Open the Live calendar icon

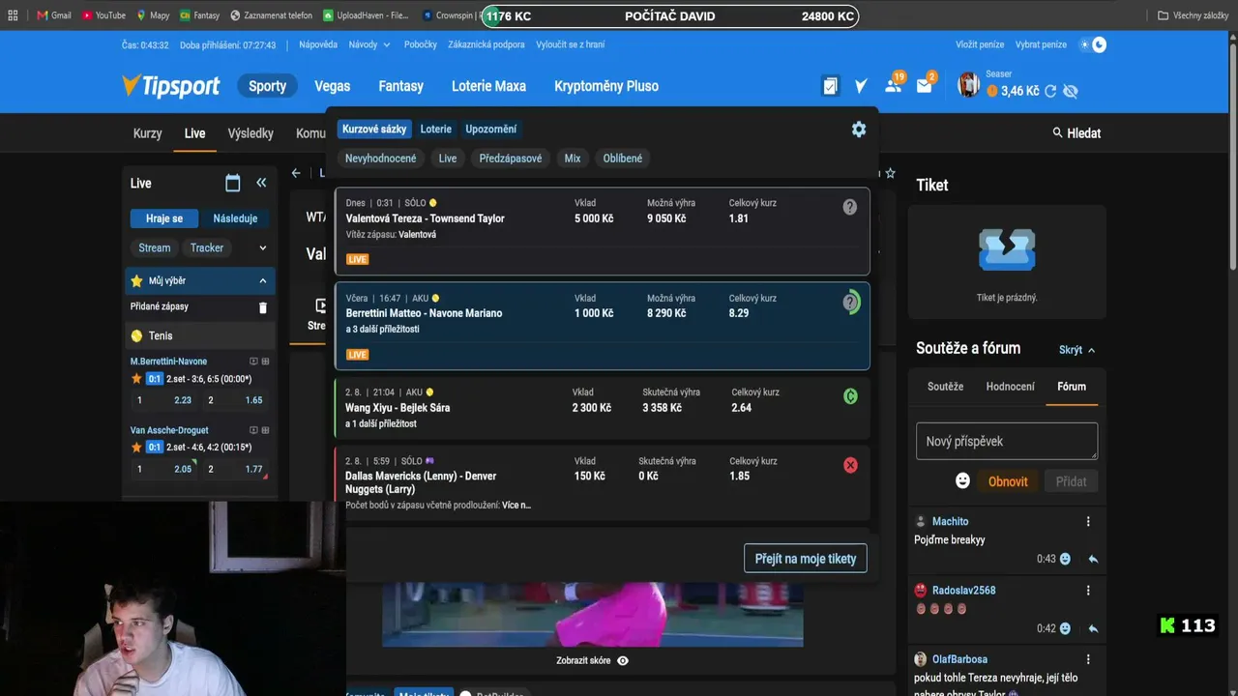(232, 183)
